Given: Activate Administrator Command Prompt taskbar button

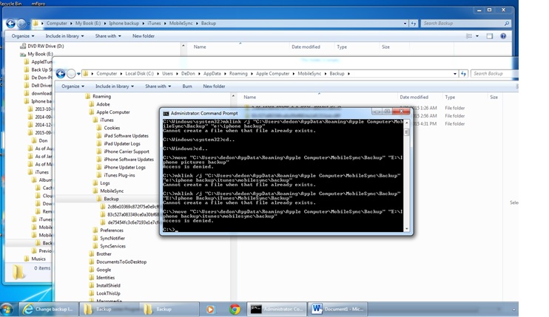Looking at the screenshot, I should 277,310.
